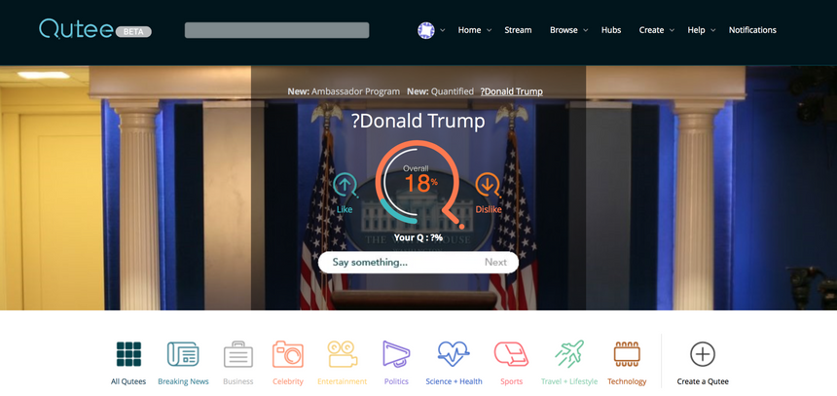Click the large ?Donald Trump heading
Viewport: 837px width, 396px height.
418,122
